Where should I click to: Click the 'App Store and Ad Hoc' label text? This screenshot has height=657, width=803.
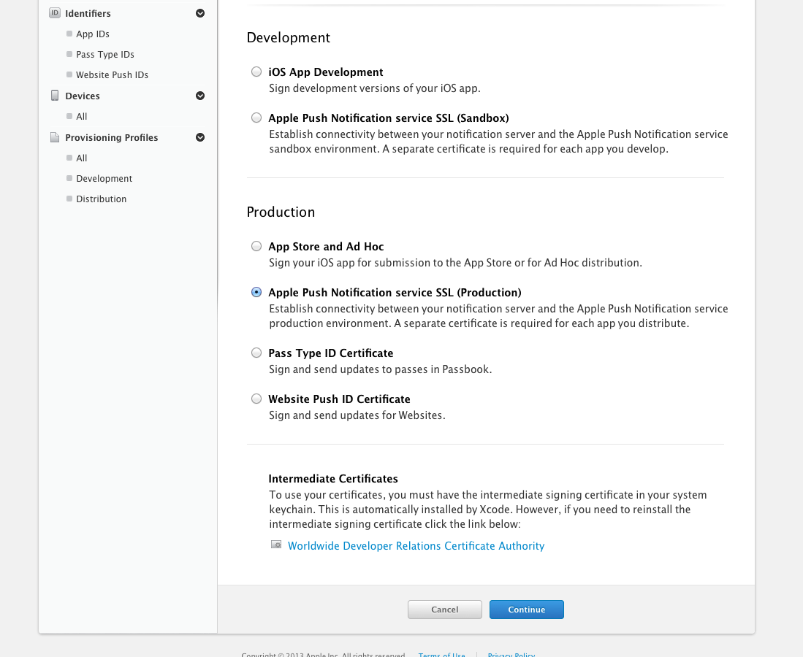tap(326, 247)
